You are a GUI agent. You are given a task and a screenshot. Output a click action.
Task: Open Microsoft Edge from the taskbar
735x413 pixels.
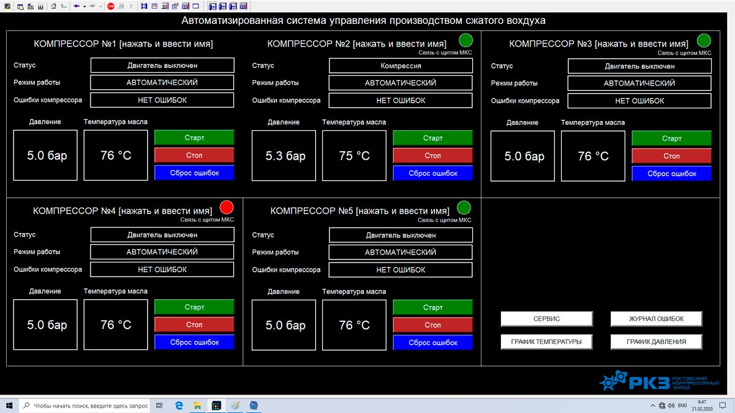coord(179,406)
